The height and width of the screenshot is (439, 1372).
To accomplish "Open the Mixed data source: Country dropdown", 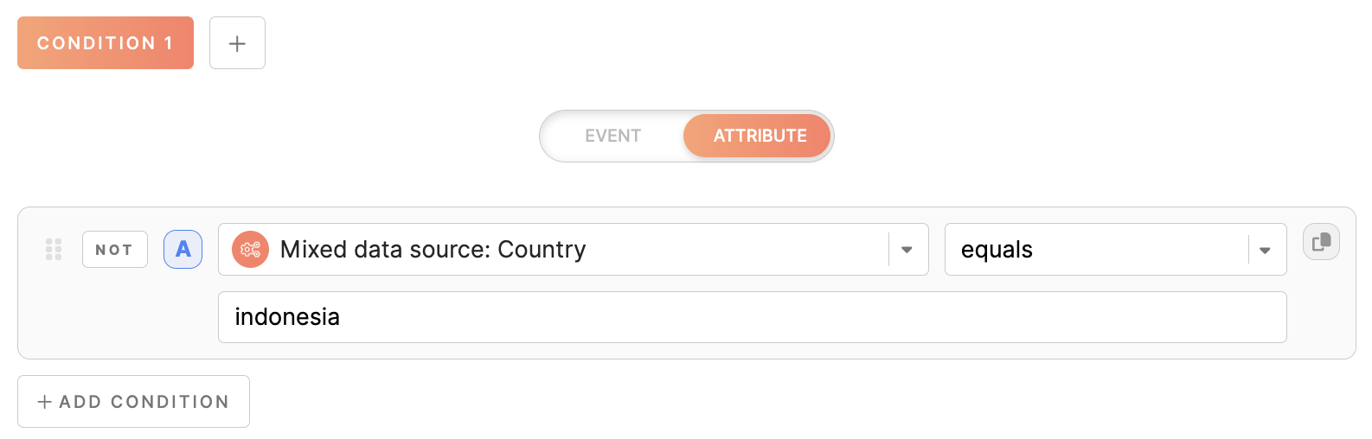I will point(554,250).
